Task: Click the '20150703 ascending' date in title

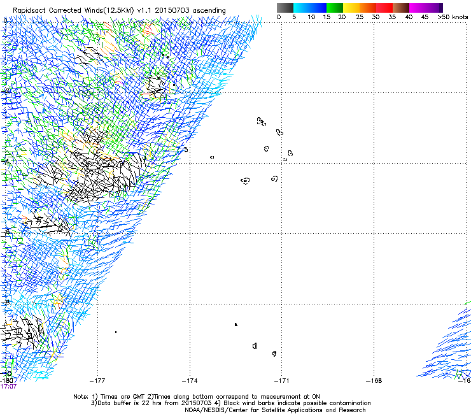Action: pyautogui.click(x=190, y=10)
